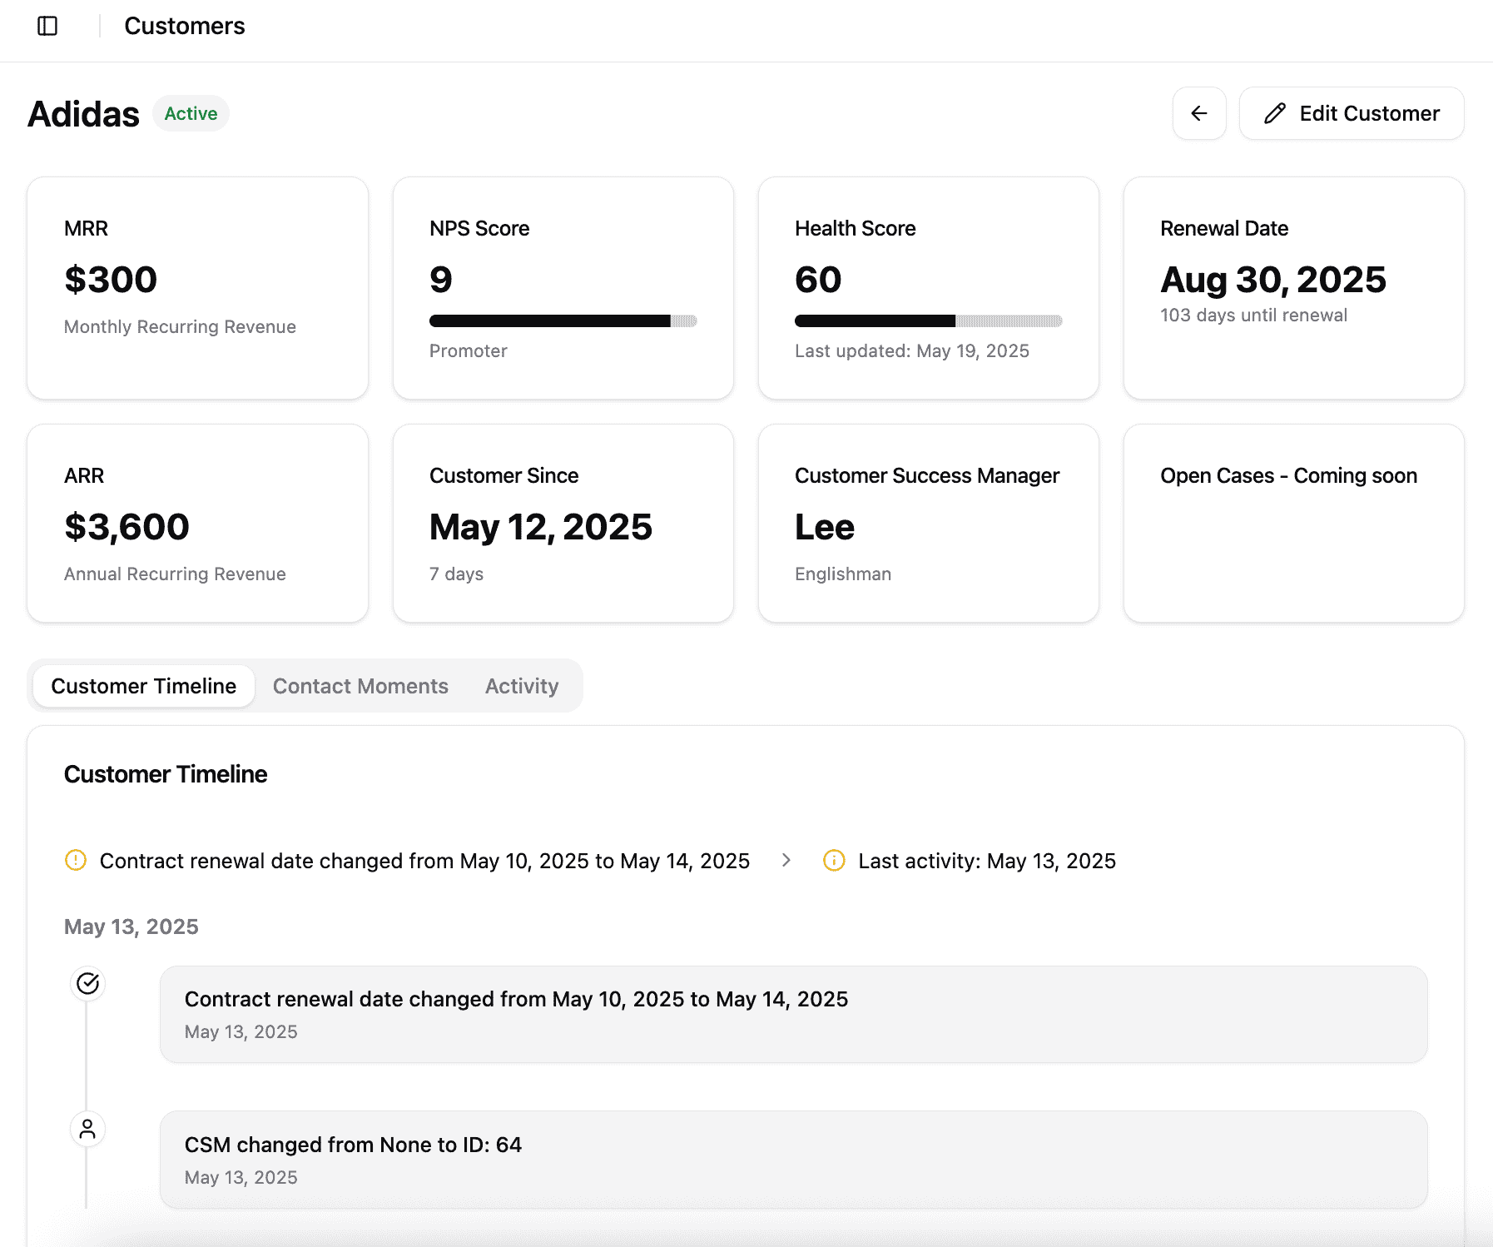Click the info icon beside Last activity

click(834, 860)
